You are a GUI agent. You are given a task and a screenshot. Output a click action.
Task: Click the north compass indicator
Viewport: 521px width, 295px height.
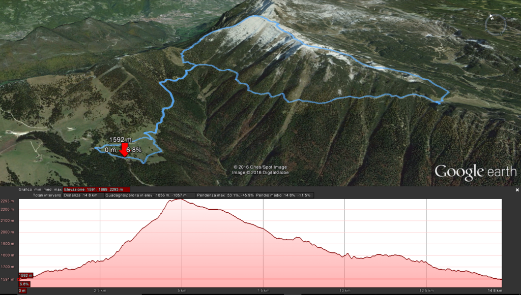(495, 24)
